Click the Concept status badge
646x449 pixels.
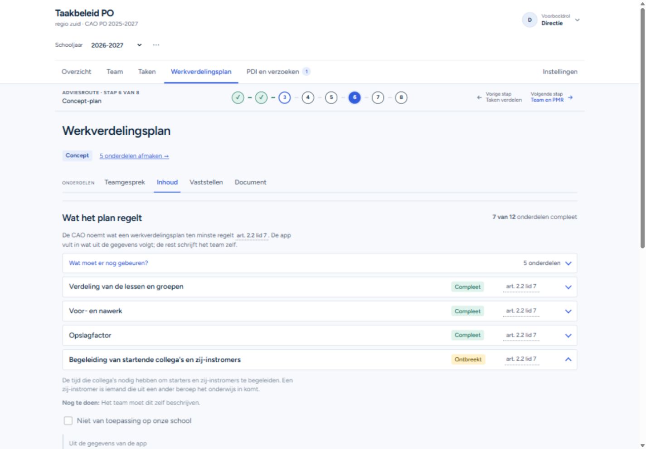coord(77,156)
